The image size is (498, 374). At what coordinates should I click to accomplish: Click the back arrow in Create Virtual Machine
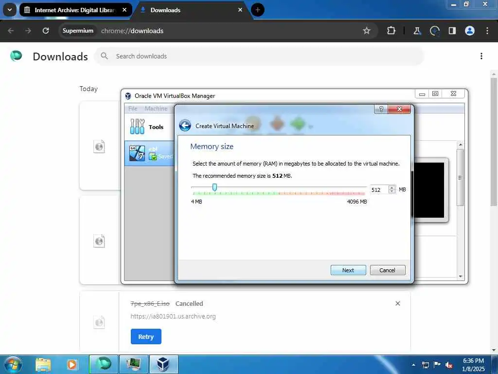coord(185,126)
